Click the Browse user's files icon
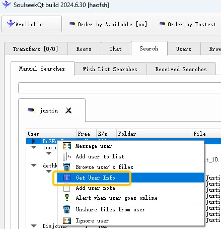The image size is (221, 229). point(67,166)
